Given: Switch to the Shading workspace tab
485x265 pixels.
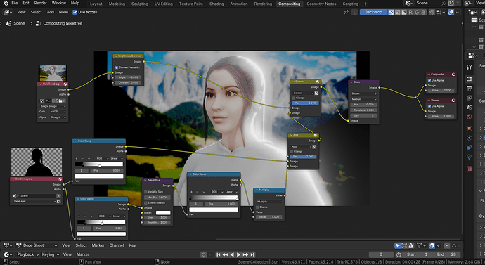Looking at the screenshot, I should coord(216,4).
